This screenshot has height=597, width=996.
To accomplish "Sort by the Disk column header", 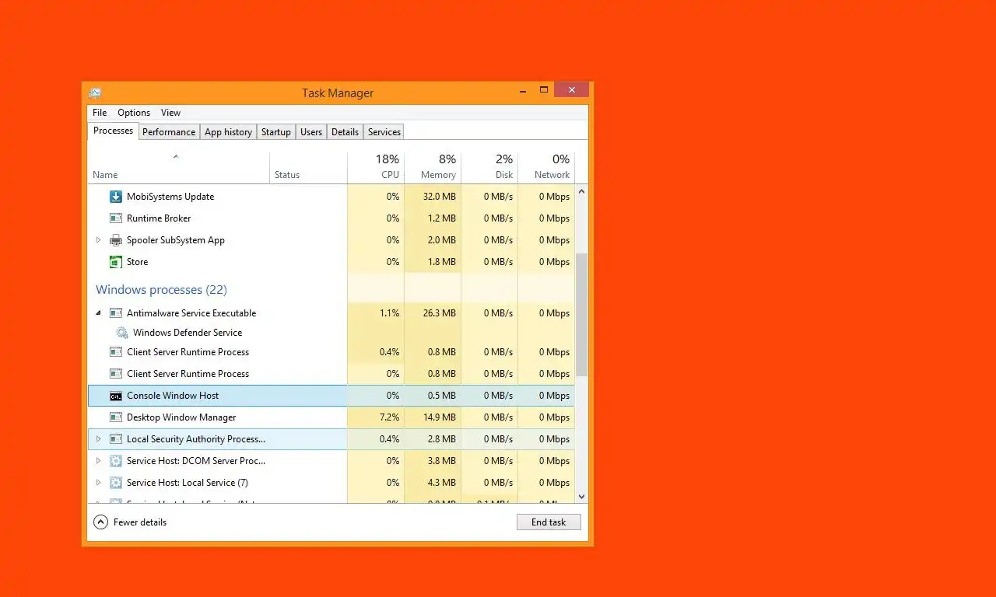I will (x=489, y=166).
